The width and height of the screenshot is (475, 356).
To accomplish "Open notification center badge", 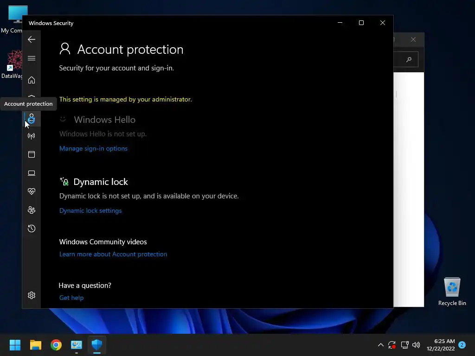I will coord(462,345).
